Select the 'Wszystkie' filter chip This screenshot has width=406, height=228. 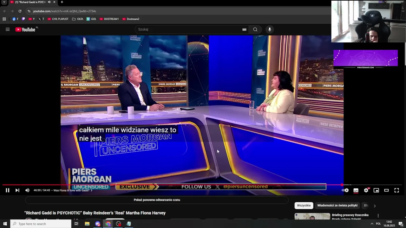point(304,206)
